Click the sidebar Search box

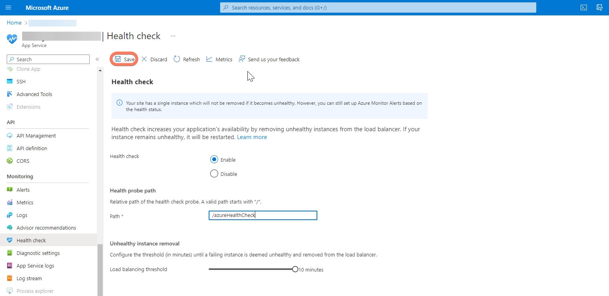click(48, 59)
